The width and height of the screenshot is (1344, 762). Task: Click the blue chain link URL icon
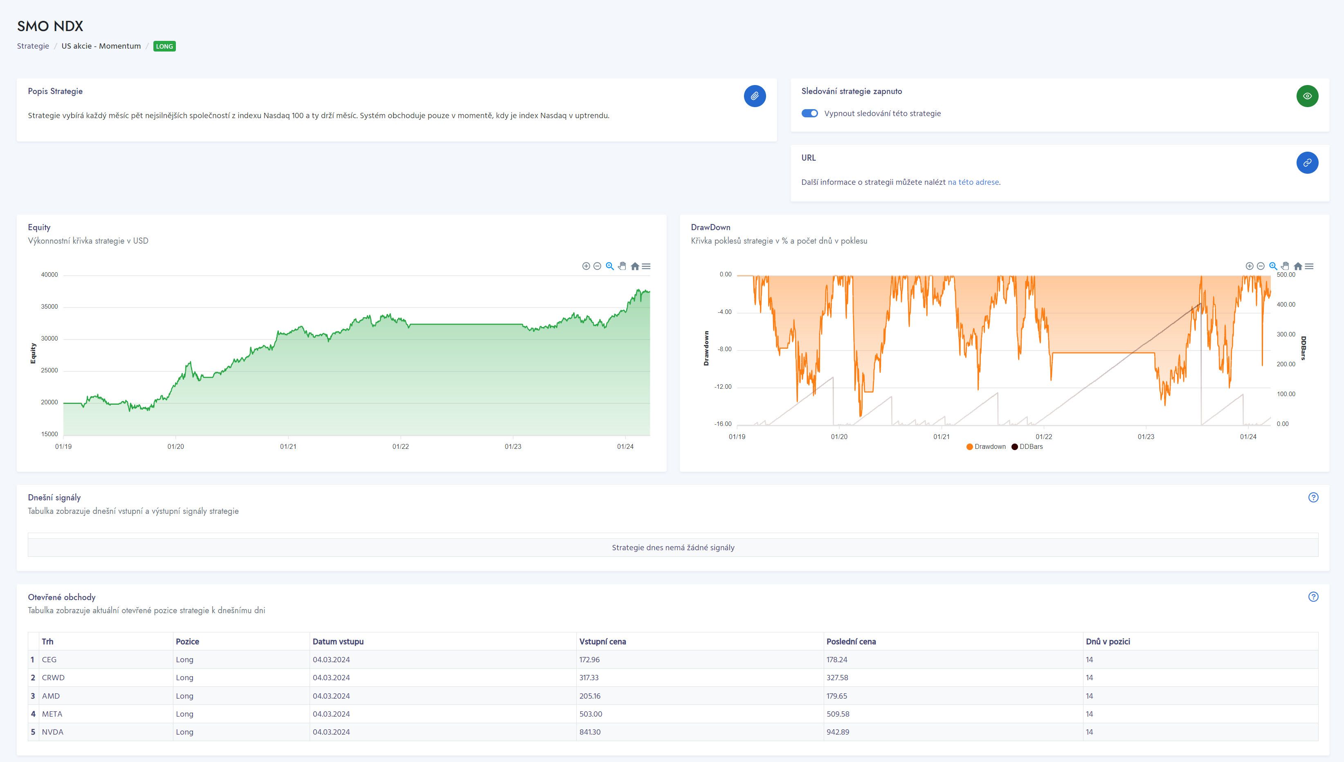pos(1307,163)
